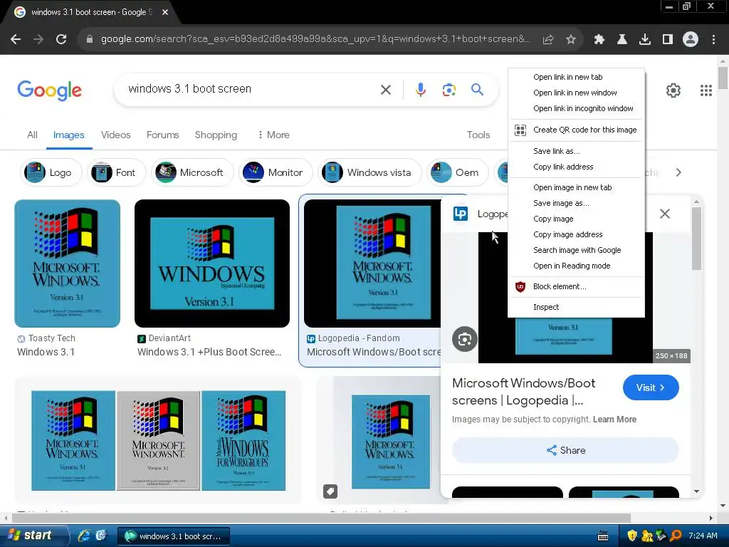Expand the More search categories menu

tap(273, 135)
